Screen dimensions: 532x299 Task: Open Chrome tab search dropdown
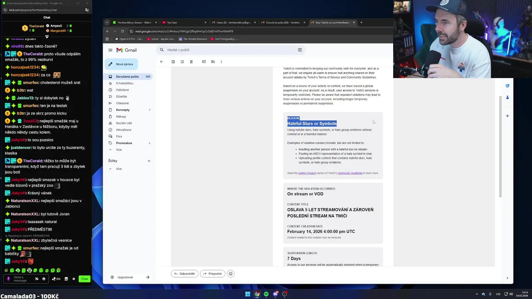point(107,22)
